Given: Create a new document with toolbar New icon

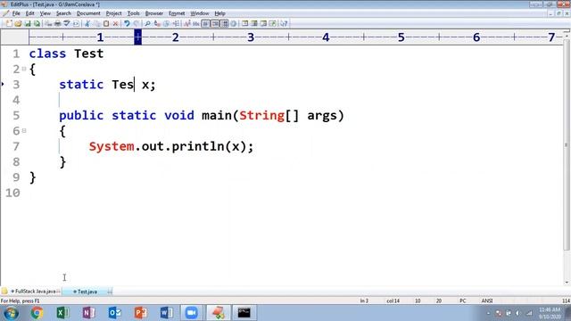Looking at the screenshot, I should (x=9, y=24).
